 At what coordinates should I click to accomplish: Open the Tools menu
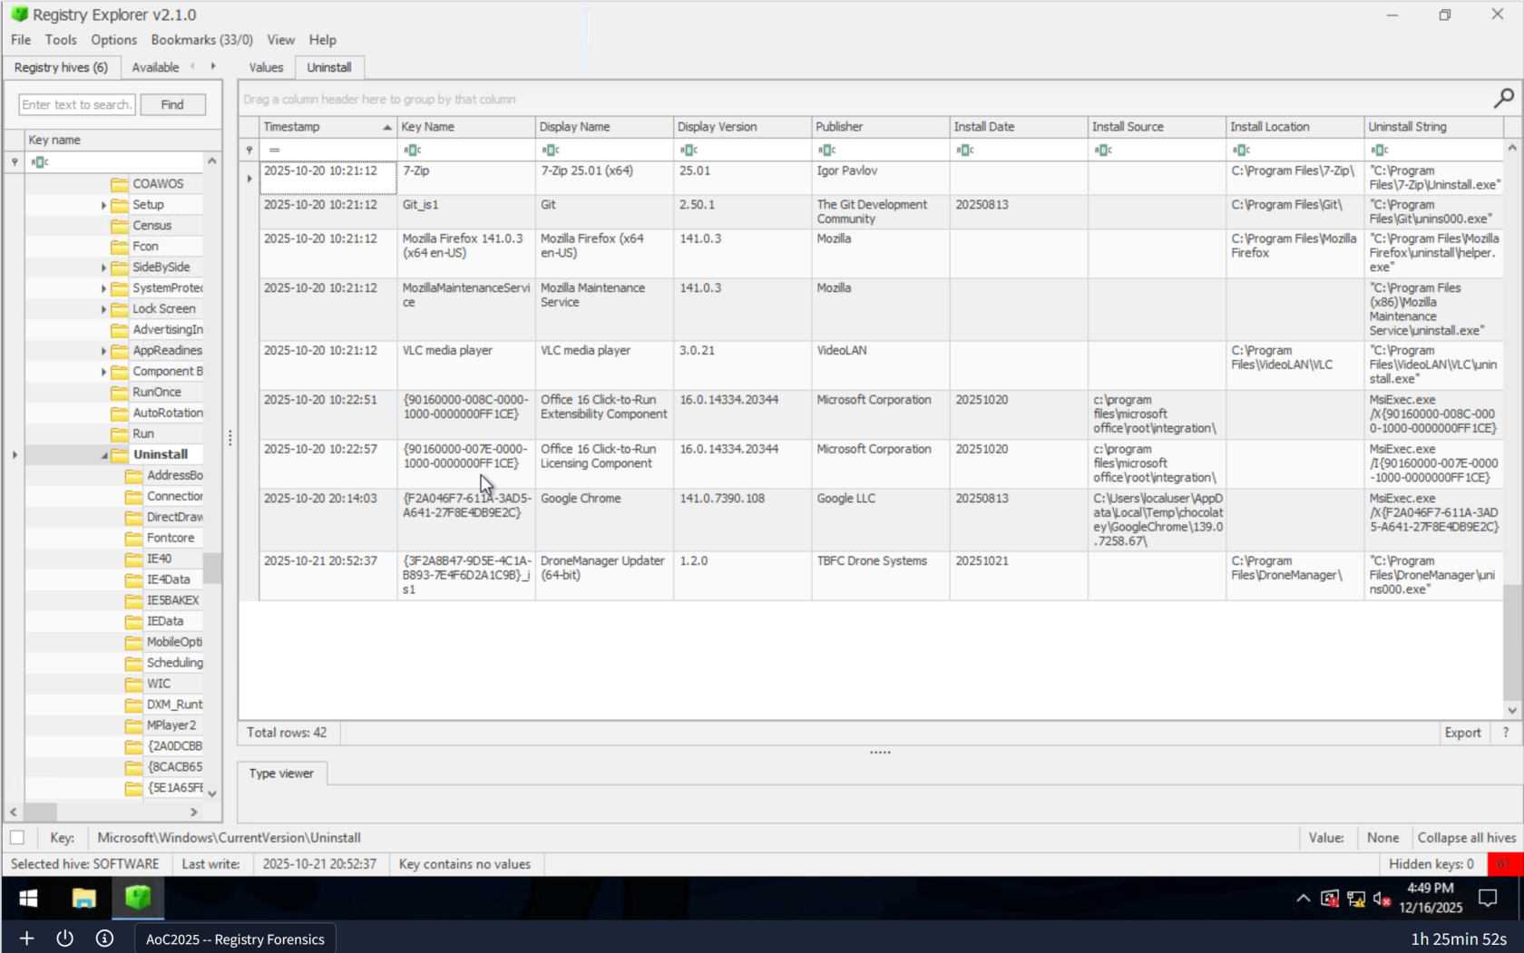(x=61, y=40)
